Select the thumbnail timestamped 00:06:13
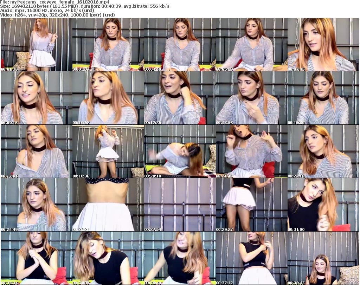The image size is (360, 285). pyautogui.click(x=251, y=45)
